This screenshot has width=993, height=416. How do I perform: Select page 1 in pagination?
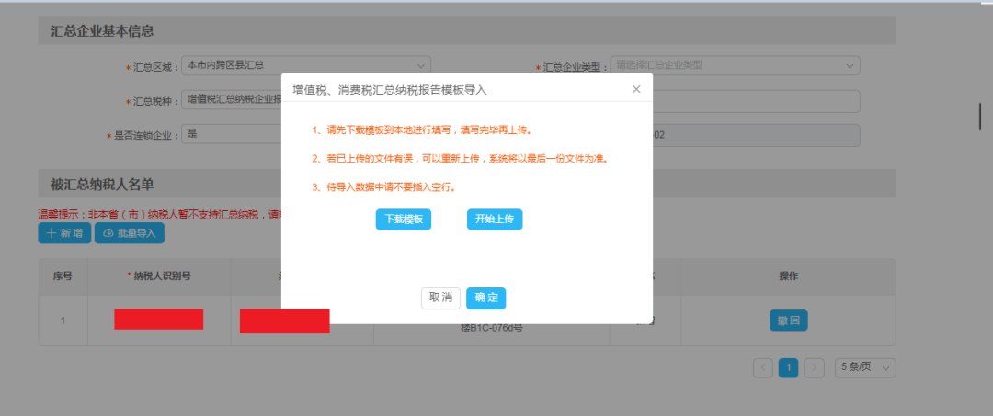788,368
